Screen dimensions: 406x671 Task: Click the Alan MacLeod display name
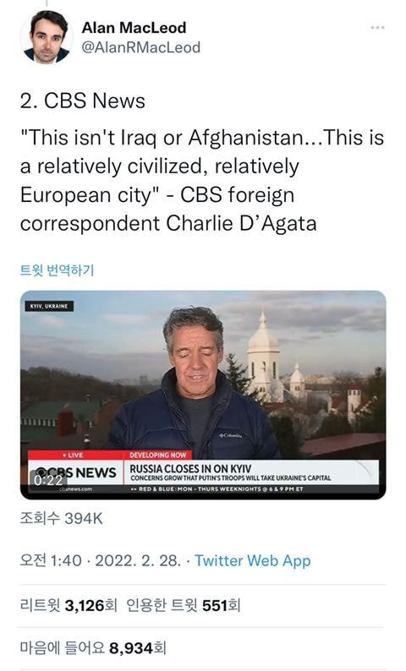point(134,27)
